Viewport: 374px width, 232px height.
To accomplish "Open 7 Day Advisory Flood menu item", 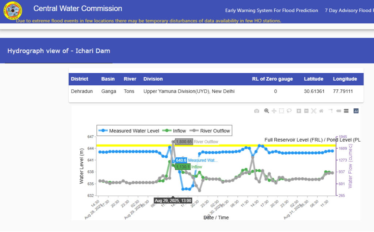I will (349, 11).
